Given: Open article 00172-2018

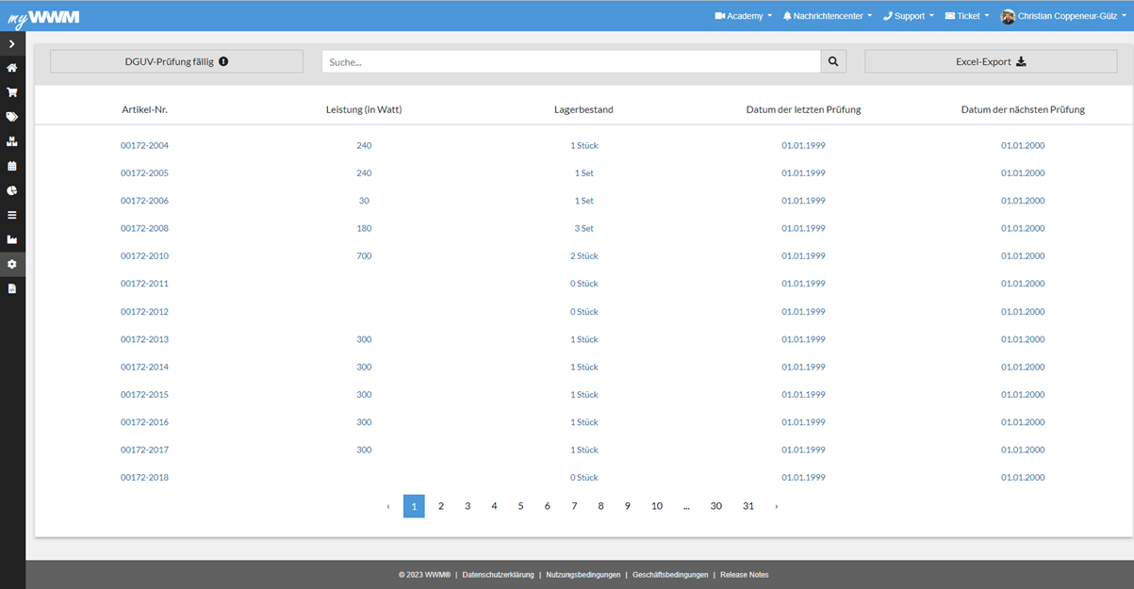Looking at the screenshot, I should click(144, 478).
